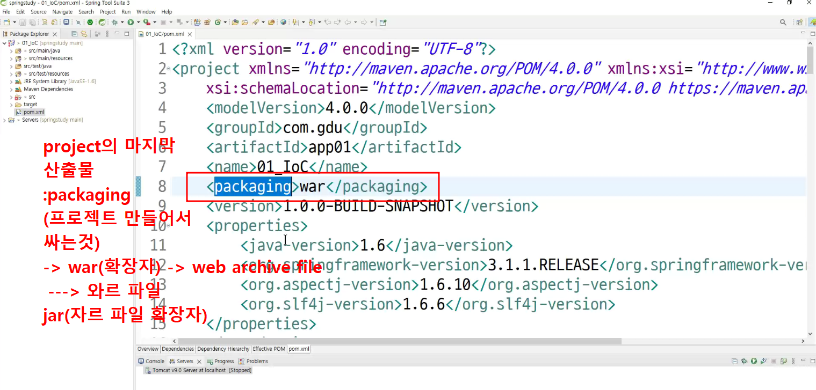This screenshot has width=816, height=390.
Task: Click the Run Last Tool red-toolbox icon
Action: pyautogui.click(x=147, y=23)
